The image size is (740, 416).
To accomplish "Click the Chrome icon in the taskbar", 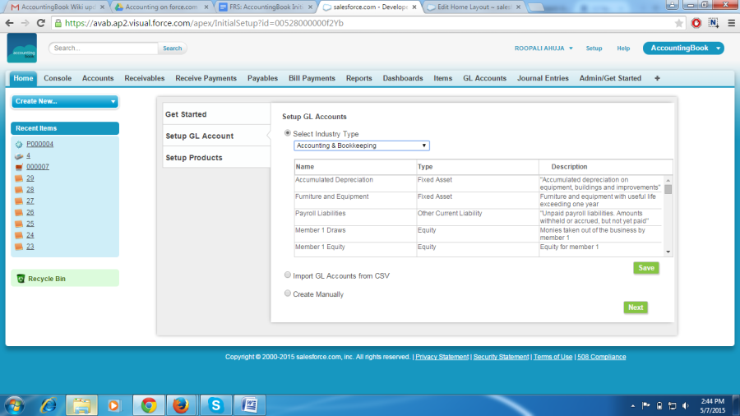I will [x=149, y=404].
